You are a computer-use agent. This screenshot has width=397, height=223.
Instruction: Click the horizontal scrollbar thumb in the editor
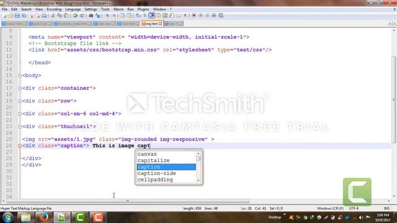128,201
